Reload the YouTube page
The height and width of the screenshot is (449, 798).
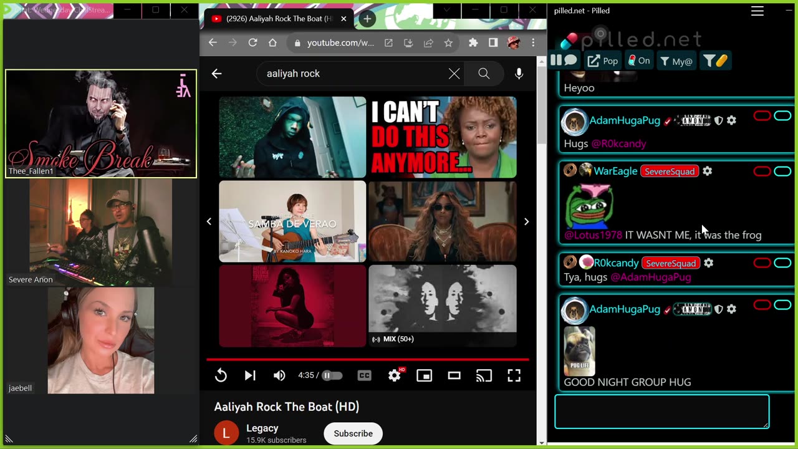pyautogui.click(x=252, y=42)
